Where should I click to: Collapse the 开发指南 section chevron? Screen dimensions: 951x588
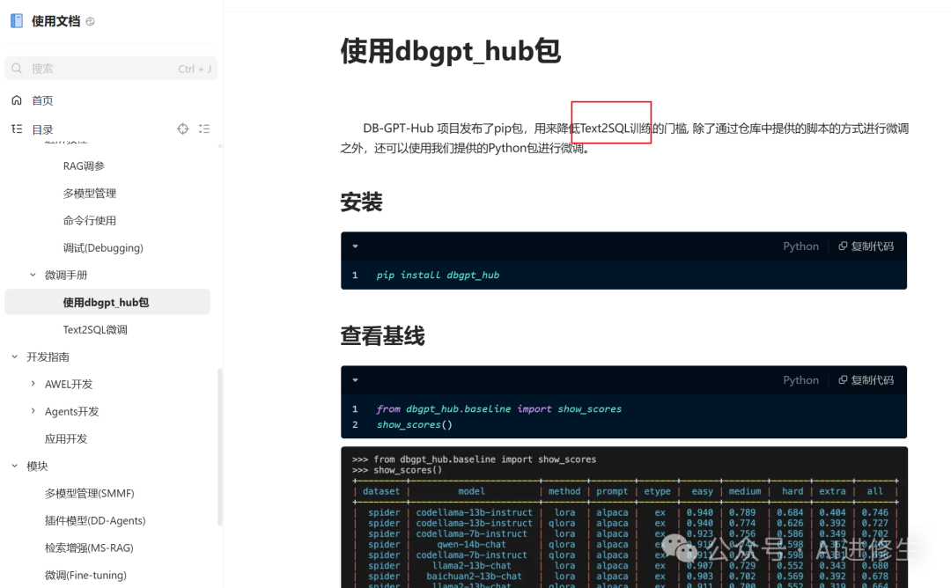[15, 357]
